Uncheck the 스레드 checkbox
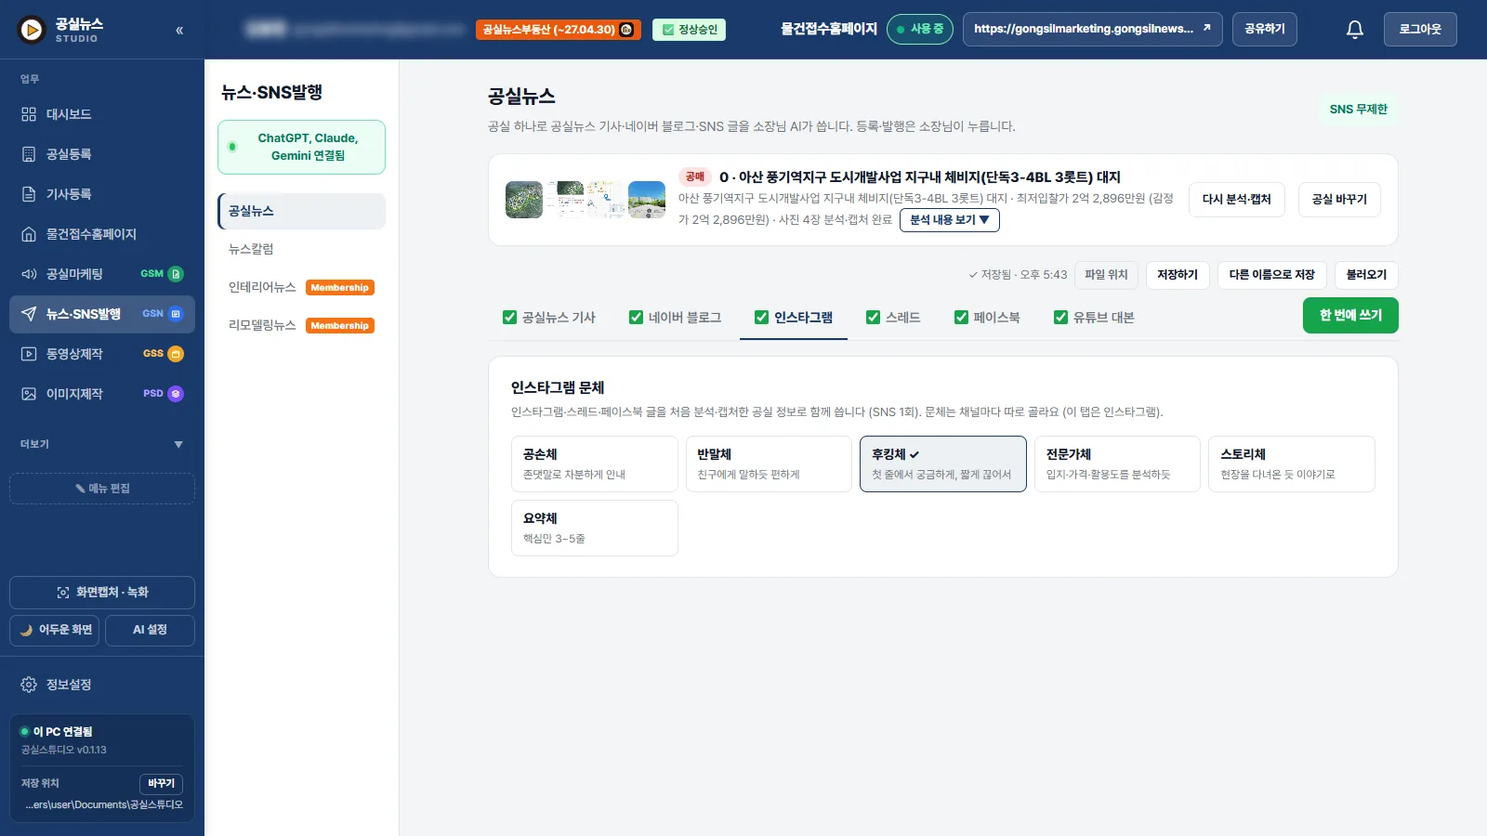 (873, 318)
